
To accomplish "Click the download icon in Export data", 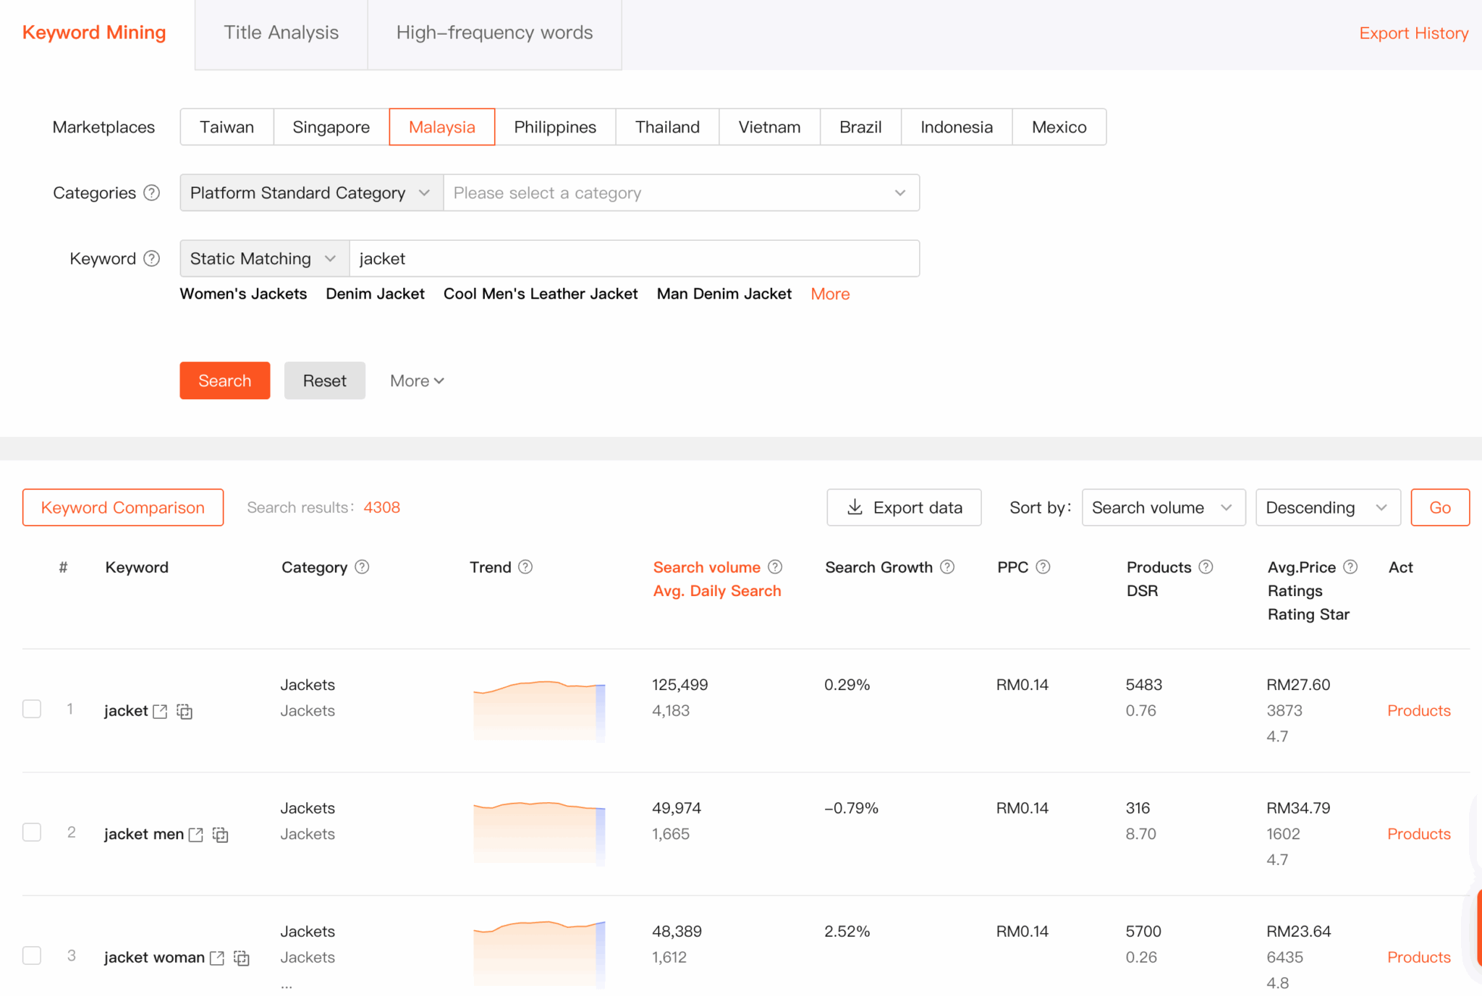I will pos(855,507).
